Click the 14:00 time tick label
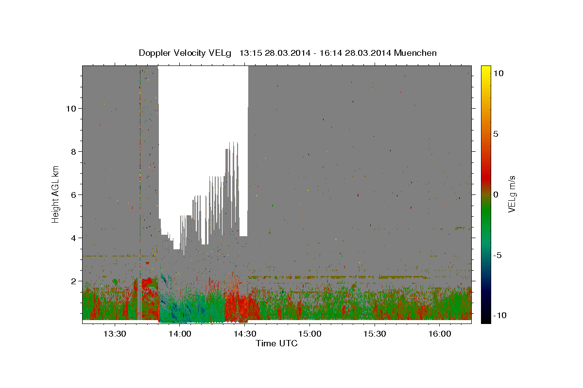This screenshot has height=388, width=583. click(x=180, y=334)
